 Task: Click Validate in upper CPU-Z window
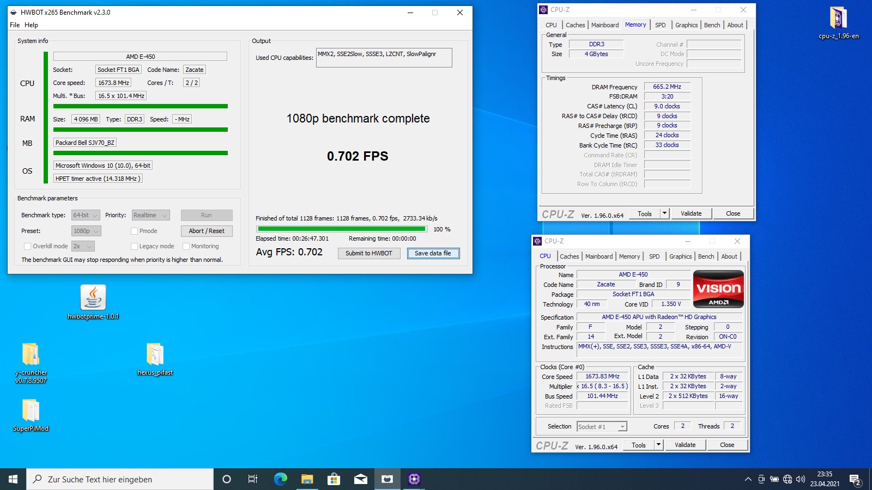click(x=691, y=213)
